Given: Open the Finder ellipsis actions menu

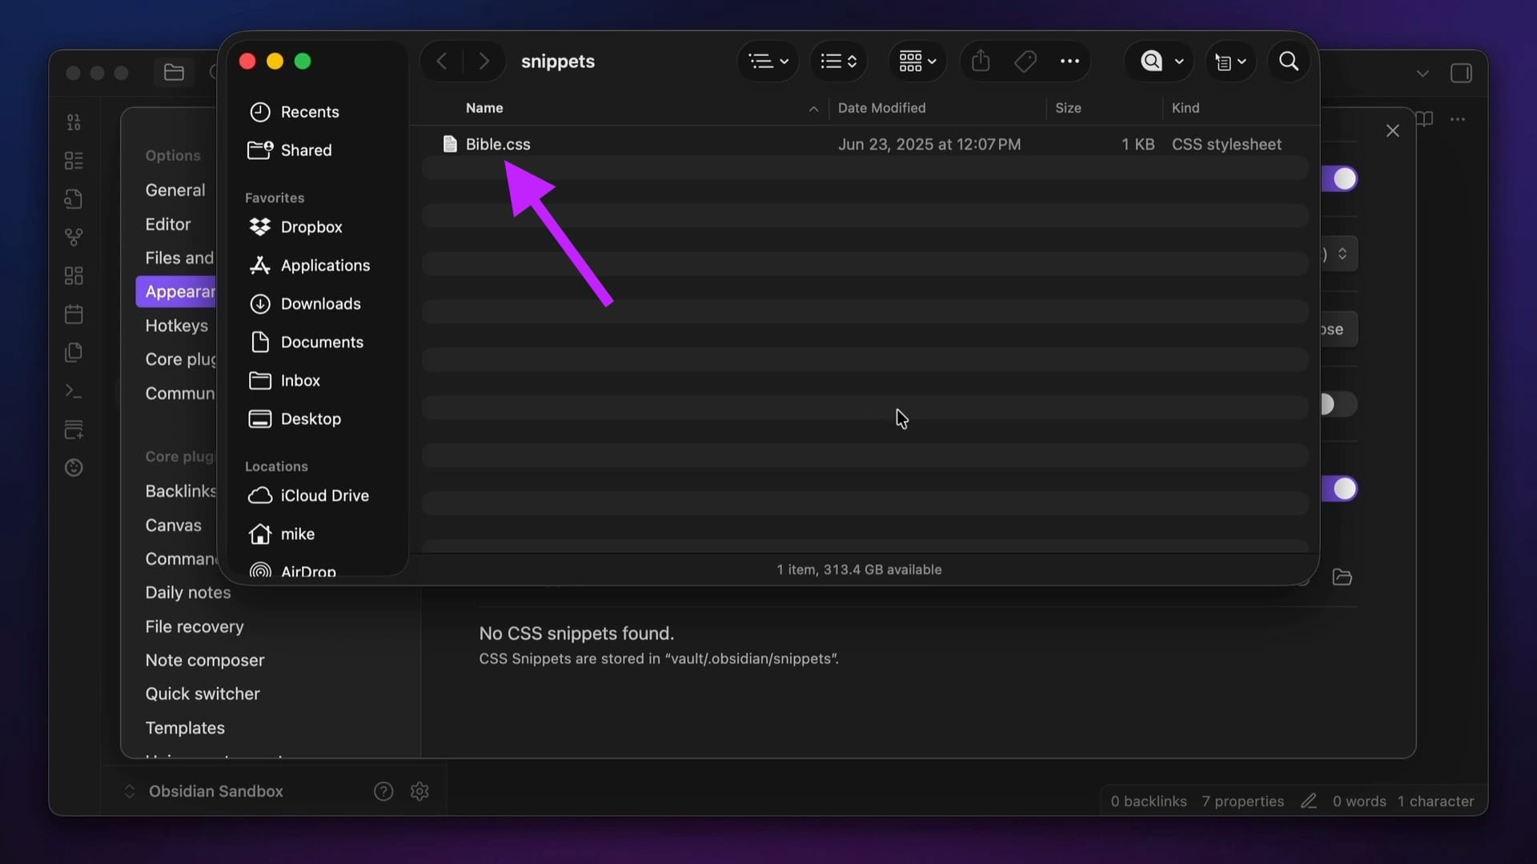Looking at the screenshot, I should 1069,62.
